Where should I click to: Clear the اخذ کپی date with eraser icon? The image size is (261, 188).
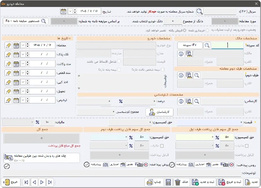click(8, 82)
